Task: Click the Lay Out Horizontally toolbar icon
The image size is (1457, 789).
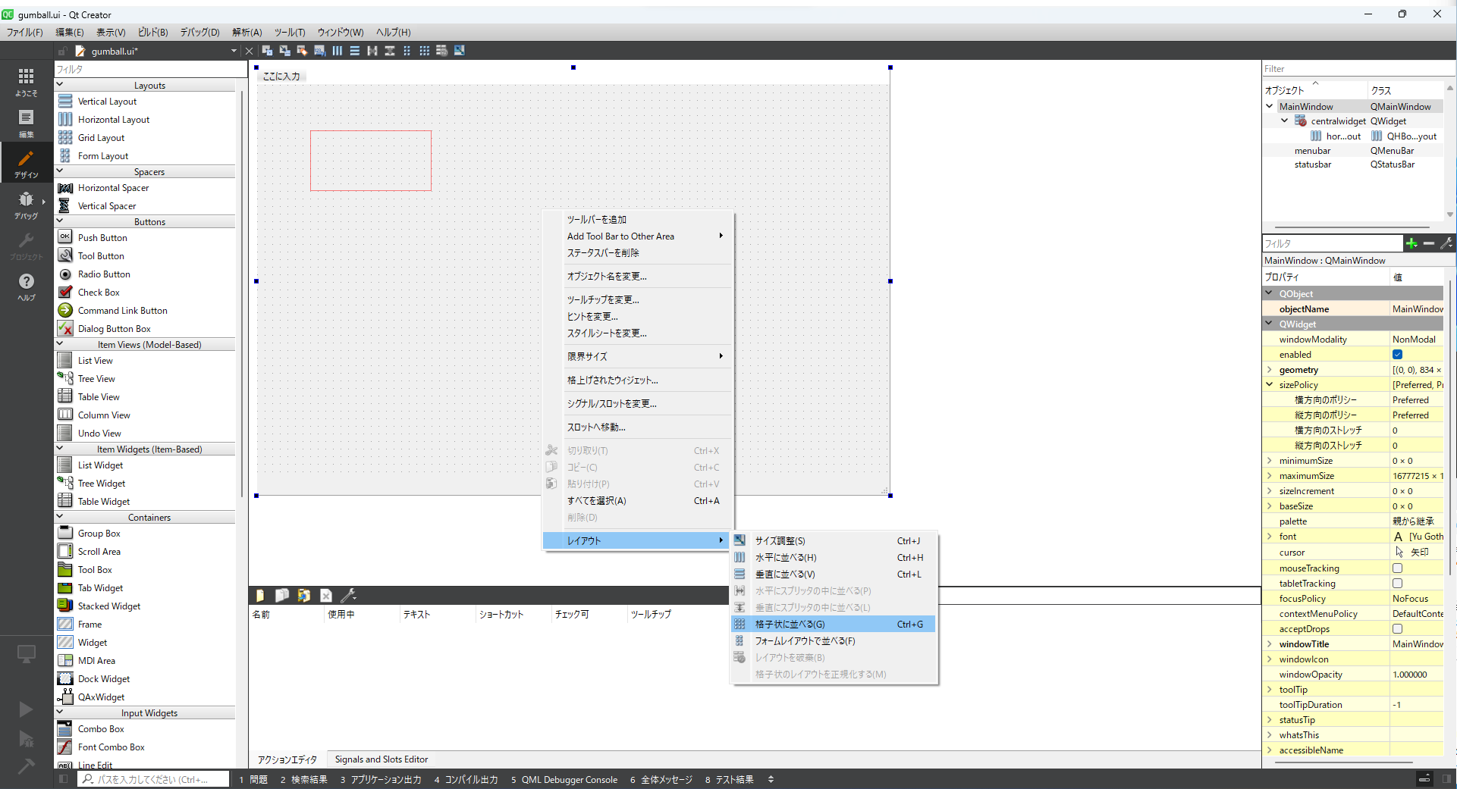Action: tap(338, 51)
